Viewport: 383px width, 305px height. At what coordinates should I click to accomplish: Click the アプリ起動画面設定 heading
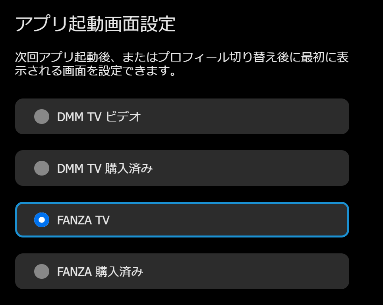pos(95,25)
